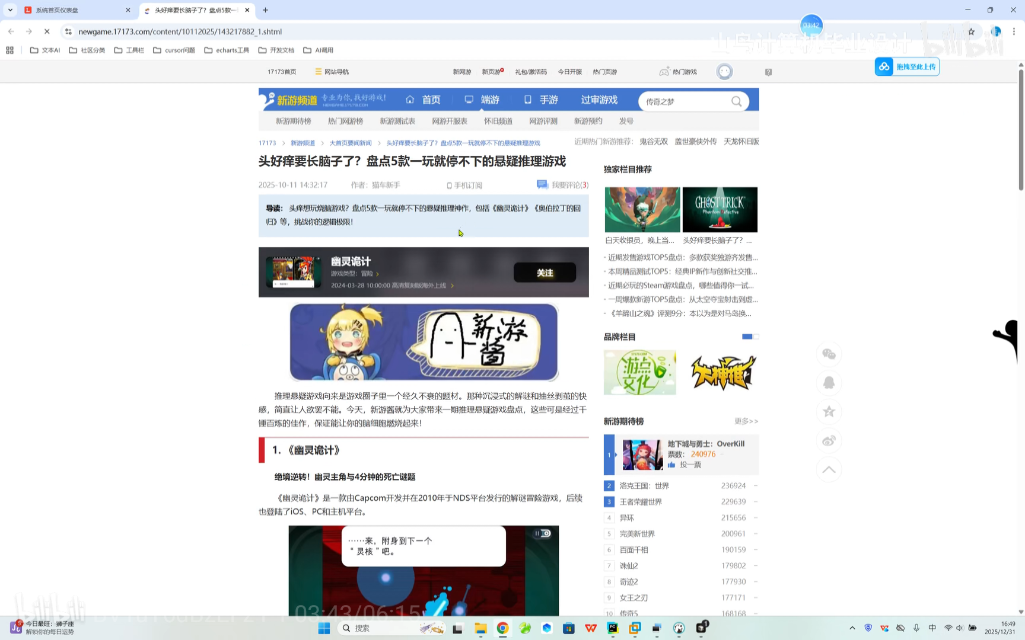This screenshot has height=640, width=1025.
Task: Share to QZone via the star icon
Action: point(829,411)
